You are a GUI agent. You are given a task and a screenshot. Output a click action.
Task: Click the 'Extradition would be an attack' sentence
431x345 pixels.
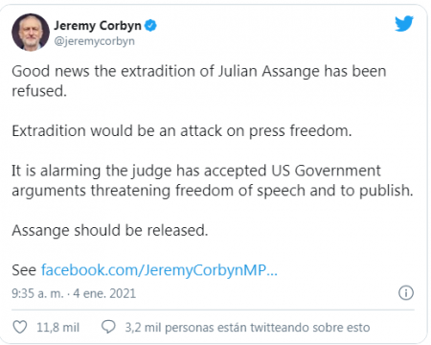pos(182,130)
